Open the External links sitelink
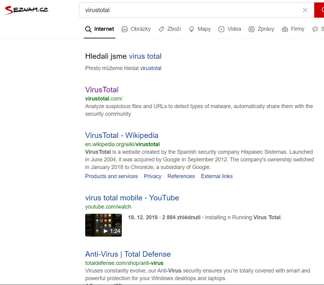This screenshot has height=285, width=324. point(217,176)
